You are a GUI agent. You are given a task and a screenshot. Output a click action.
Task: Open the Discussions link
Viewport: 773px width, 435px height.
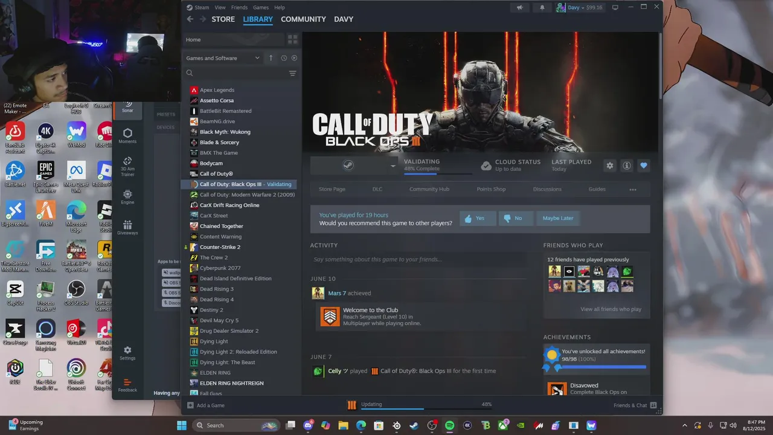point(547,189)
